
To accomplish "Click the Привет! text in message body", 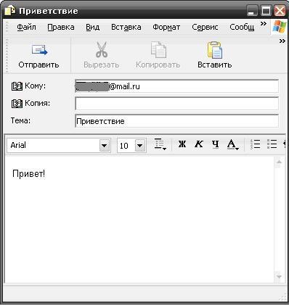I will point(28,173).
